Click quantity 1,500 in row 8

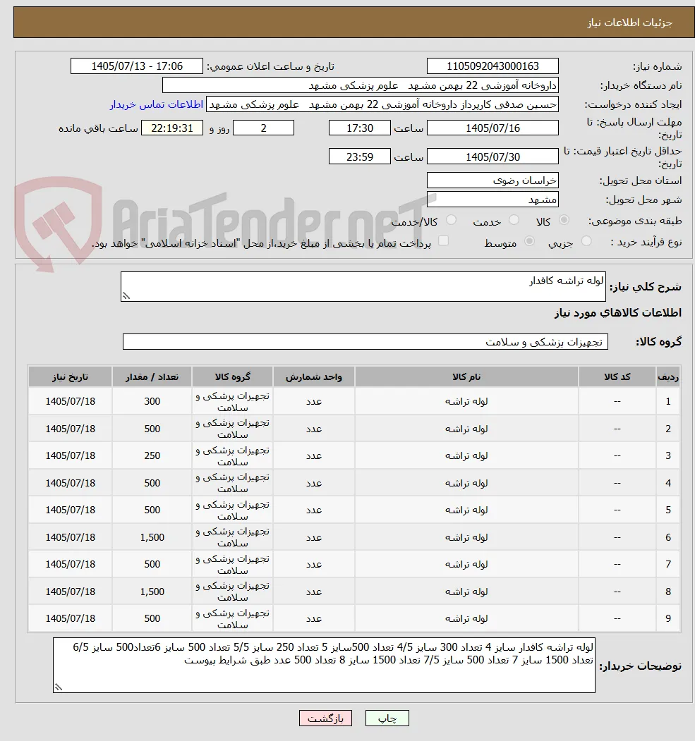[x=152, y=592]
